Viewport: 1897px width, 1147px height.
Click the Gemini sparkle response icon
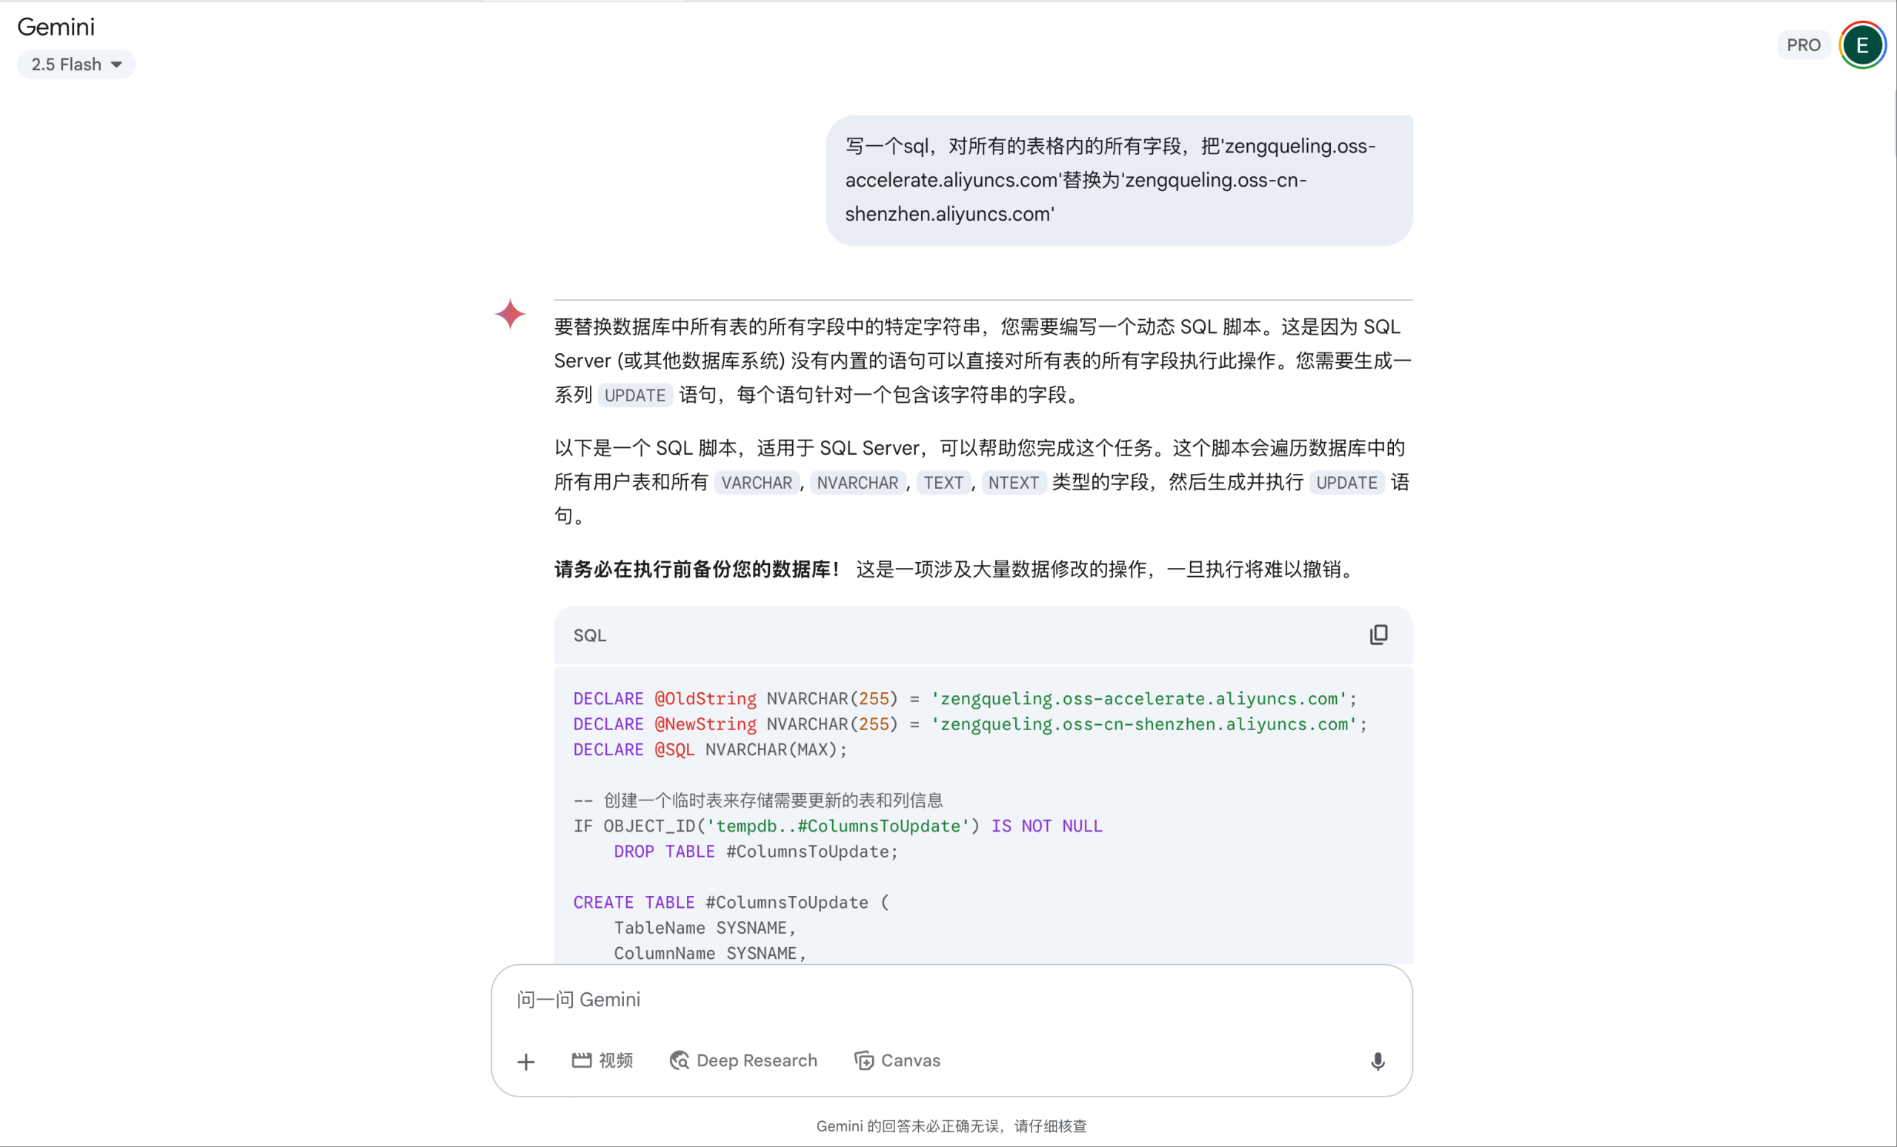pos(510,314)
